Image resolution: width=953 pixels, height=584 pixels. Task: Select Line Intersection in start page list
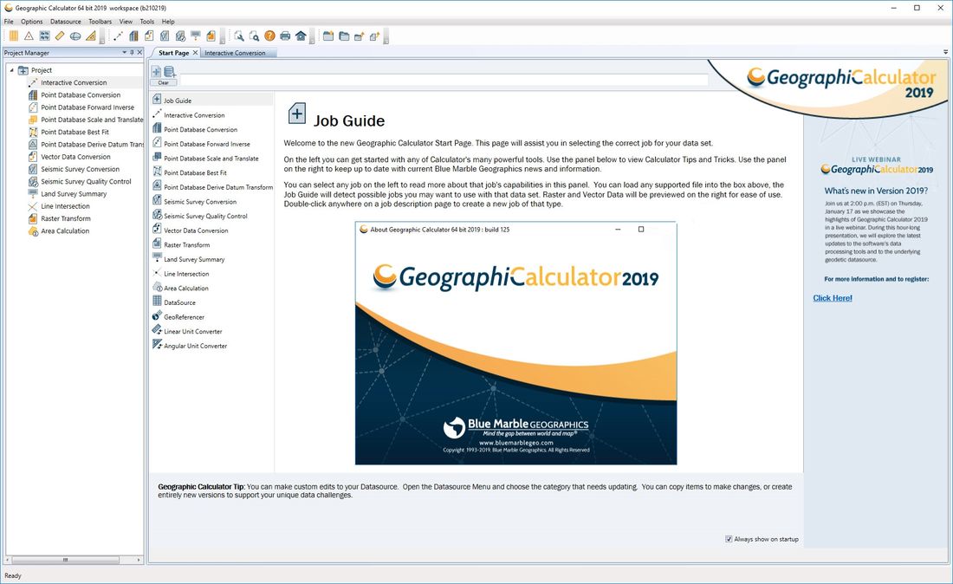pyautogui.click(x=186, y=274)
